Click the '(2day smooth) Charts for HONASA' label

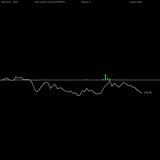(x=50, y=2)
